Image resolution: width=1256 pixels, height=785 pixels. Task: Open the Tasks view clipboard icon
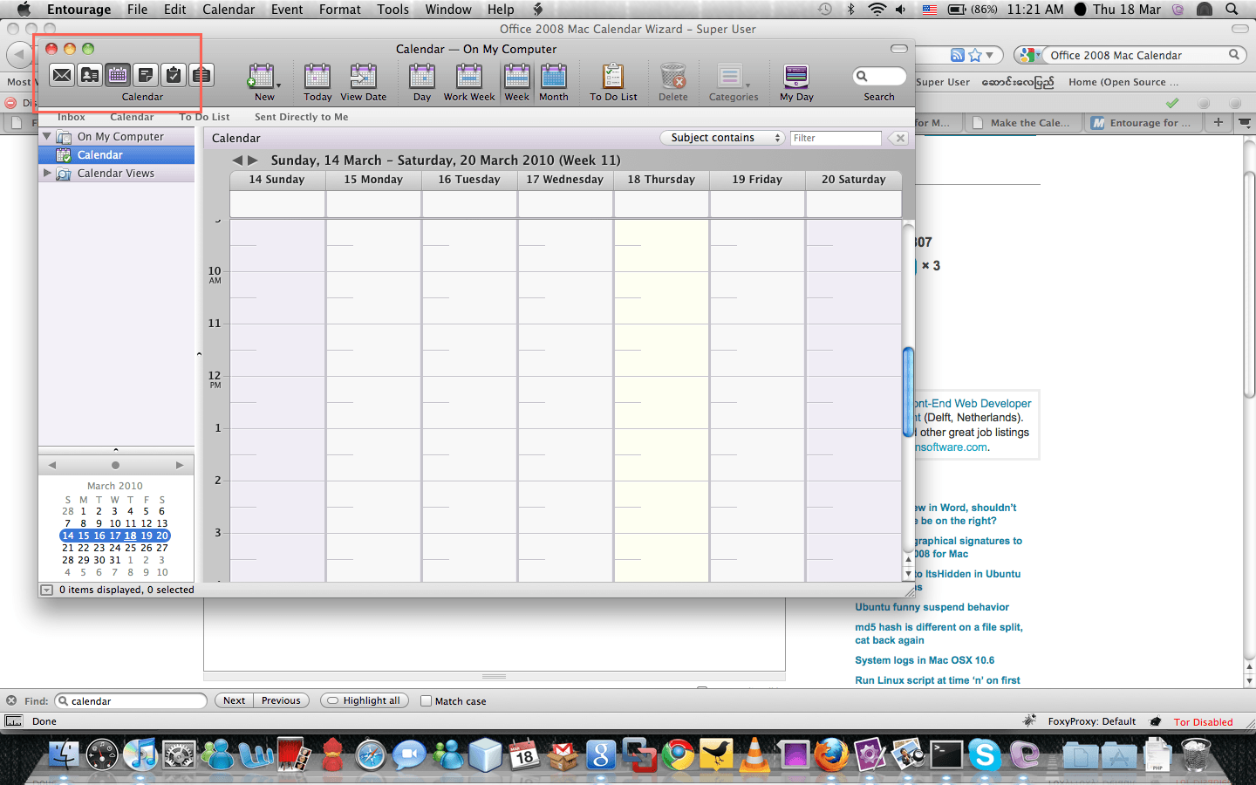pyautogui.click(x=174, y=75)
